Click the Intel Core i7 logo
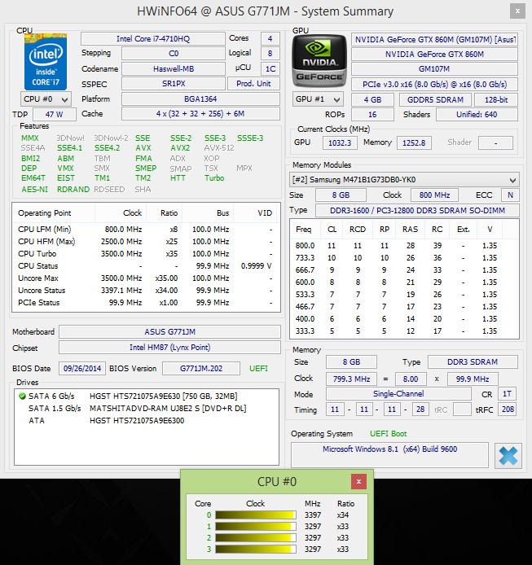Image resolution: width=532 pixels, height=565 pixels. coord(46,62)
